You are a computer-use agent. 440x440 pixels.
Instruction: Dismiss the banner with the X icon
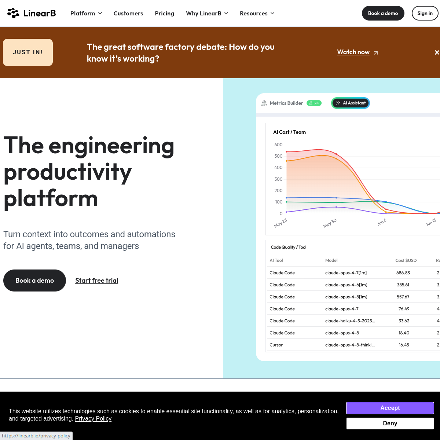[x=437, y=52]
